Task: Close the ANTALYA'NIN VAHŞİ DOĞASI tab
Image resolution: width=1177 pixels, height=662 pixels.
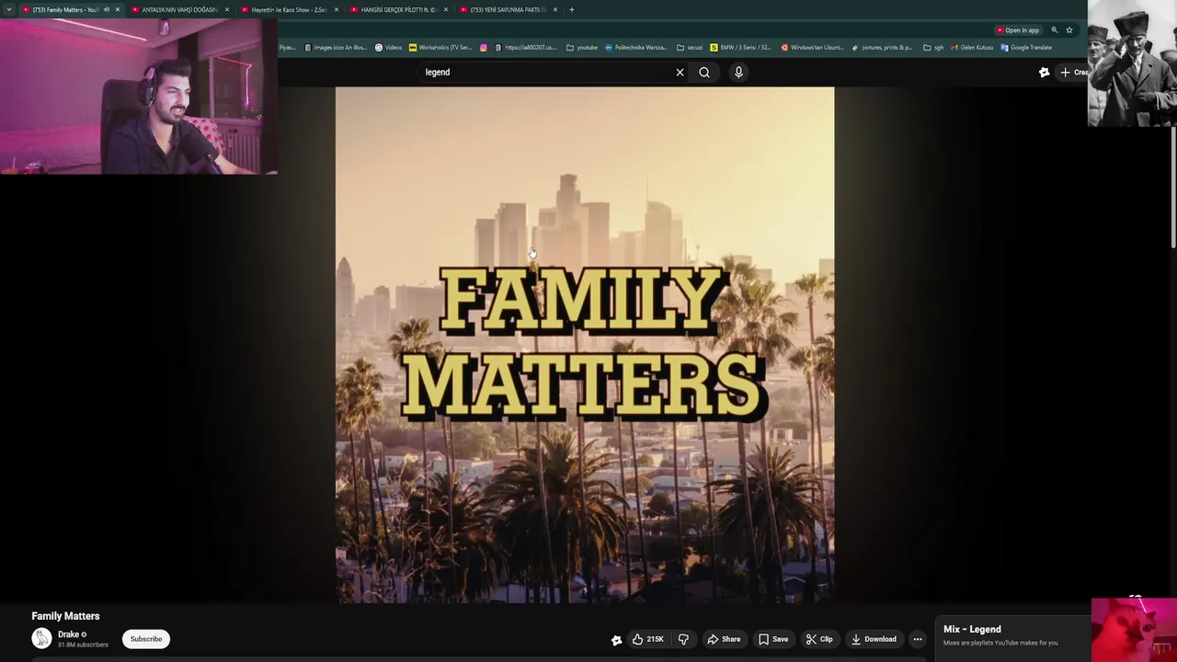Action: [227, 9]
